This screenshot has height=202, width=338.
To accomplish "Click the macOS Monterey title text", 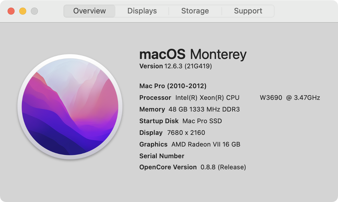I will click(193, 54).
